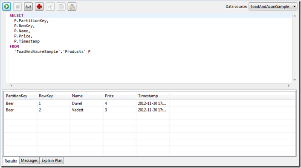The height and width of the screenshot is (168, 301).
Task: Click the glasses explain icon
Action: point(29,7)
